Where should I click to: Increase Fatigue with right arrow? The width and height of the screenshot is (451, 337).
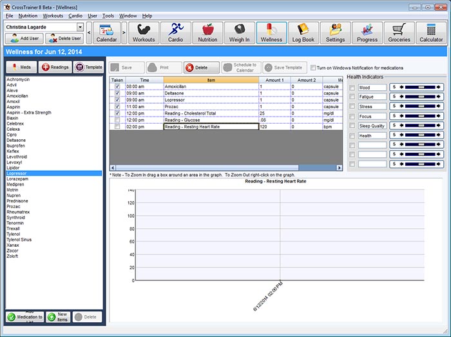click(438, 97)
